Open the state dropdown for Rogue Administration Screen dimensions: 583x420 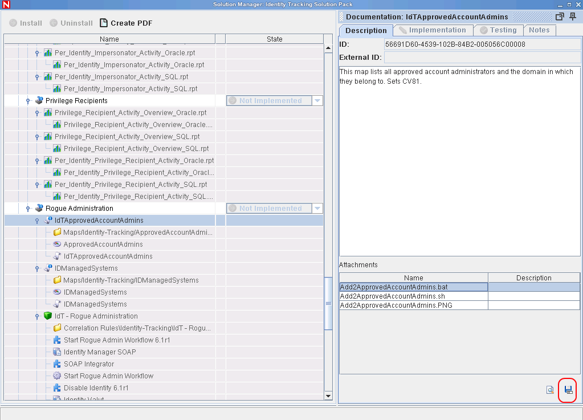coord(317,209)
